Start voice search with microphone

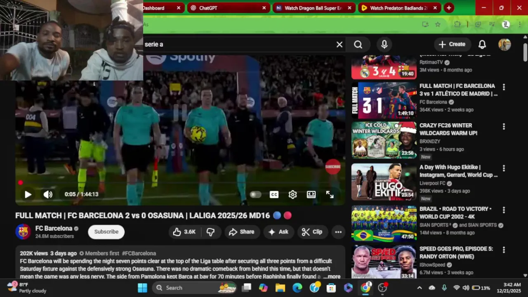[x=384, y=44]
